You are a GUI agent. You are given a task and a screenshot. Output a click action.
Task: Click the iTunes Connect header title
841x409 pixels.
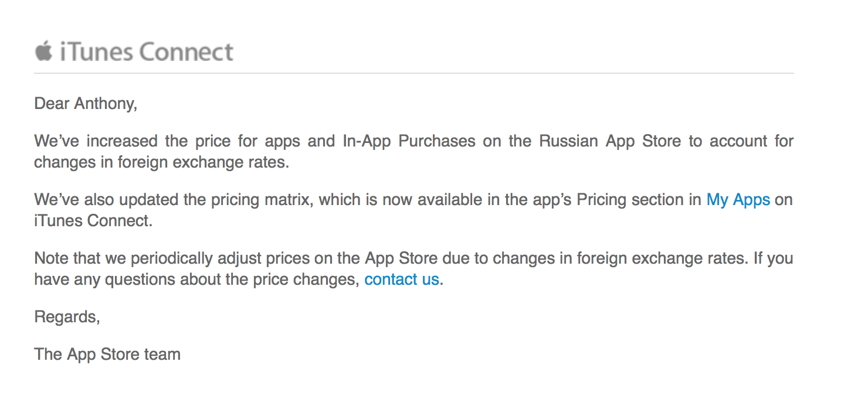click(147, 52)
